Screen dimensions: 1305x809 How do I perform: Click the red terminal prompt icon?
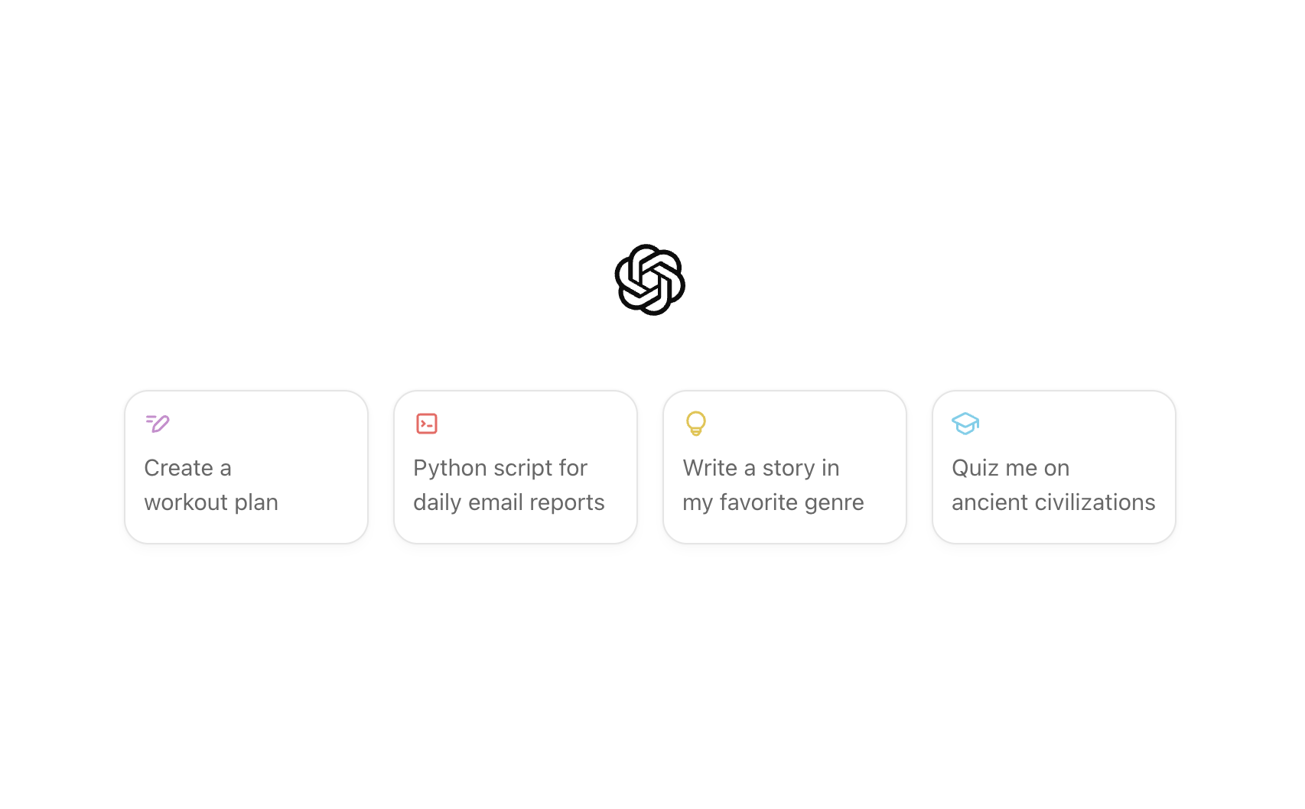click(427, 423)
